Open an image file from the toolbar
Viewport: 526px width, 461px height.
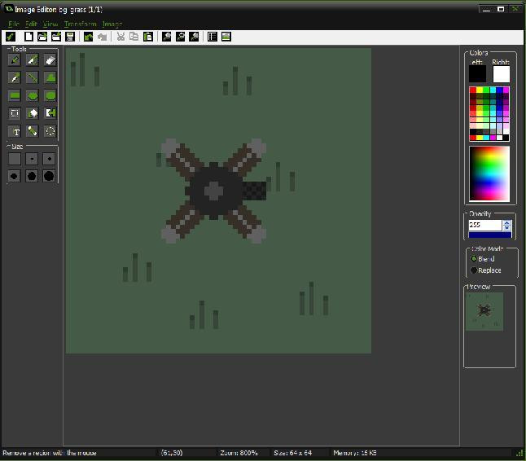point(42,37)
